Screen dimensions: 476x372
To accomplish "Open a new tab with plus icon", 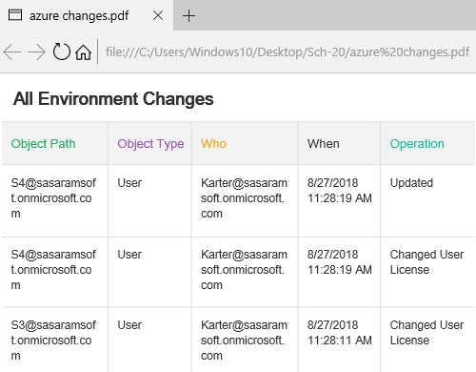I will (x=188, y=15).
